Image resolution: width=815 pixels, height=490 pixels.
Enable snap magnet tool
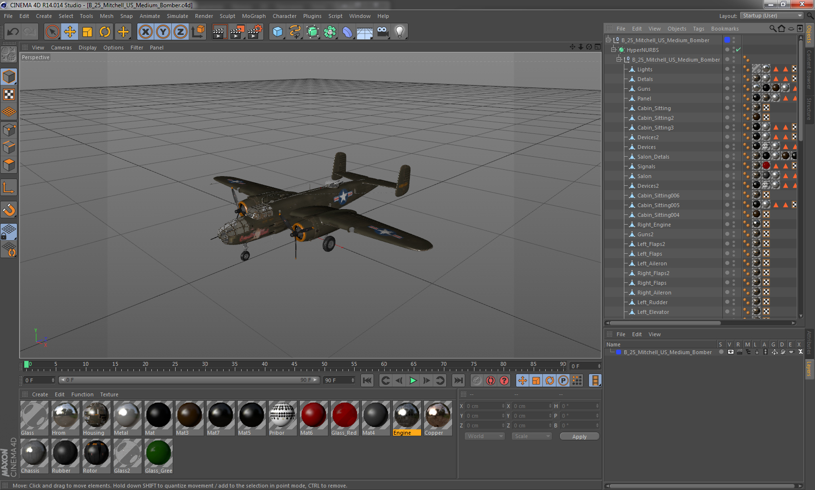pyautogui.click(x=9, y=210)
